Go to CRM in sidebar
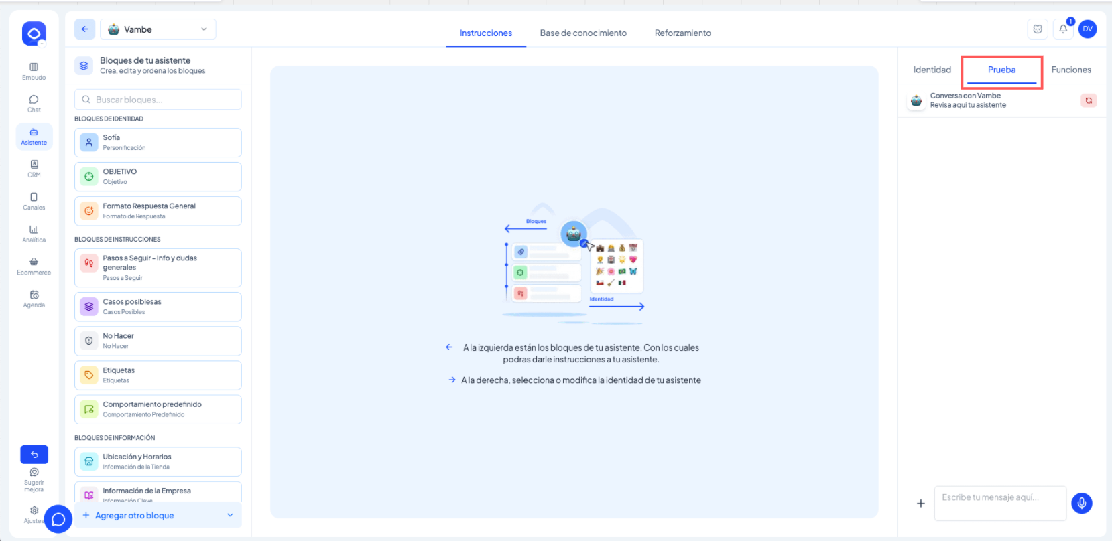 pos(34,168)
